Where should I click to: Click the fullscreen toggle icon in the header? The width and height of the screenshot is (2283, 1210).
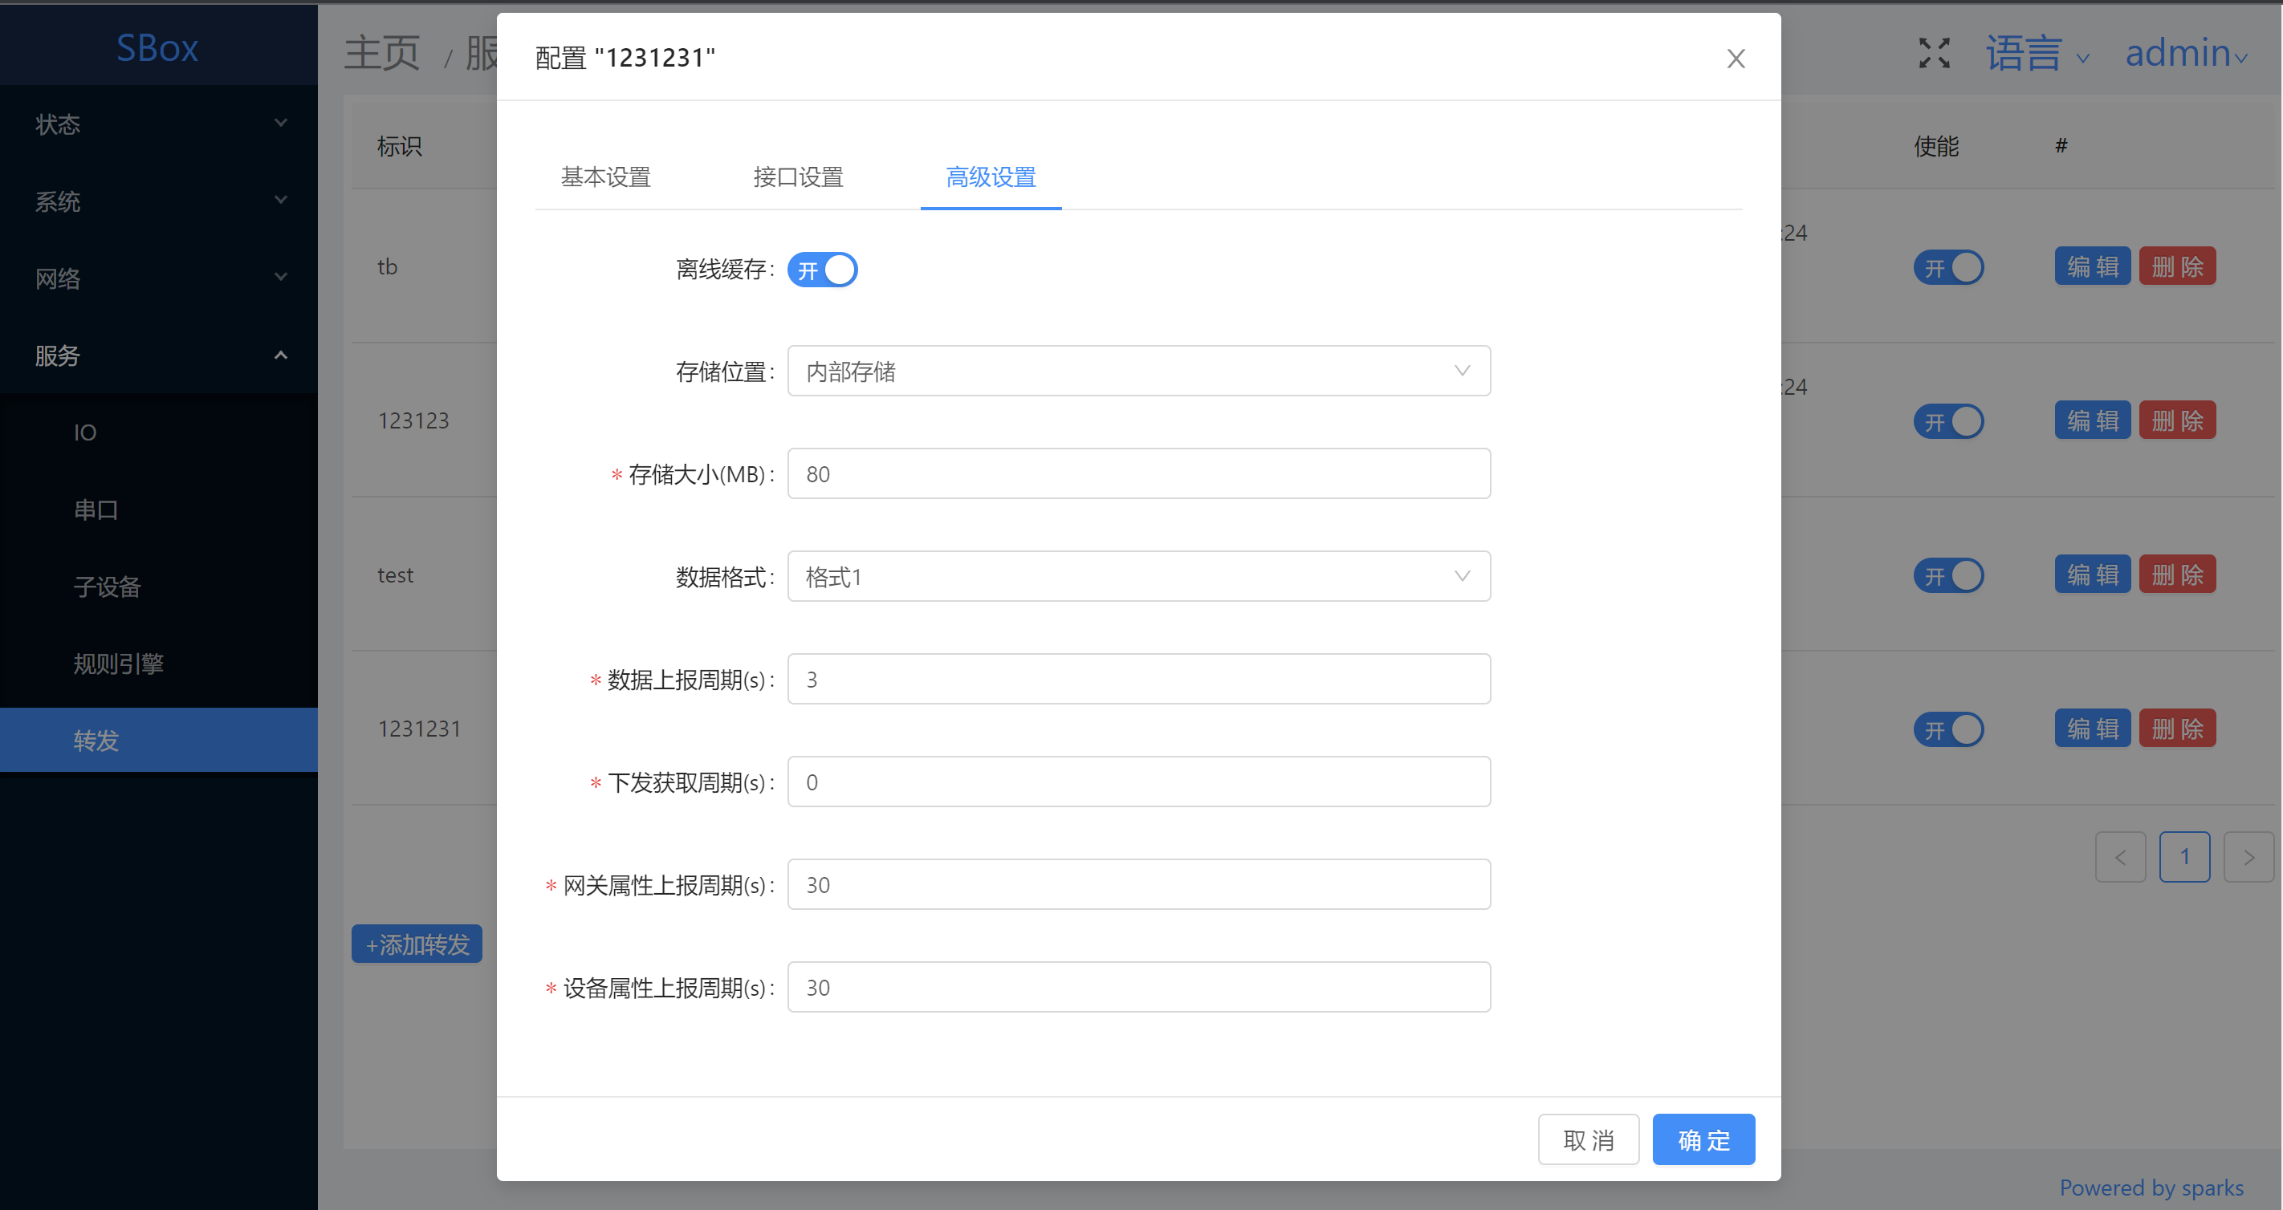pyautogui.click(x=1934, y=53)
